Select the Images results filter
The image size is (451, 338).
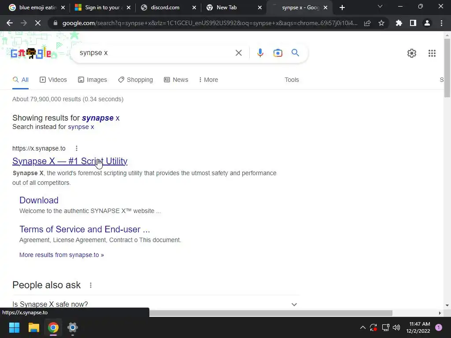[92, 80]
